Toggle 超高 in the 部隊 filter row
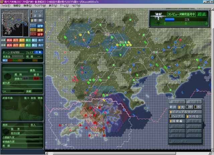This screenshot has width=214, height=155. (9, 45)
